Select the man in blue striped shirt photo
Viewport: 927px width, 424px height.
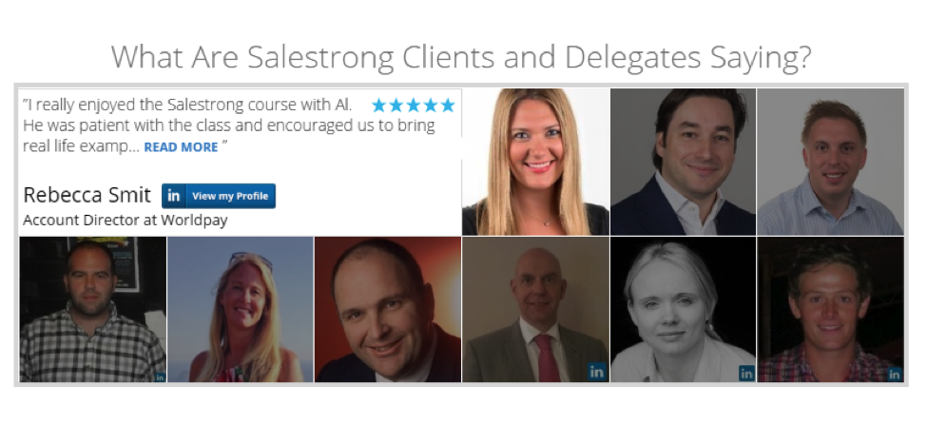click(830, 162)
